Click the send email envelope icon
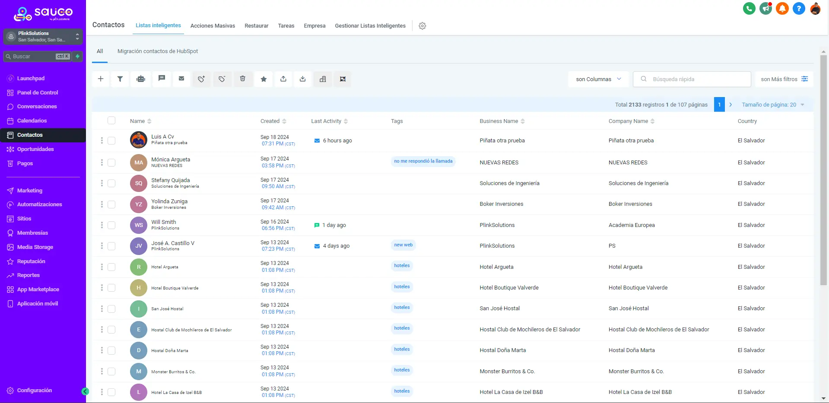829x403 pixels. 181,79
